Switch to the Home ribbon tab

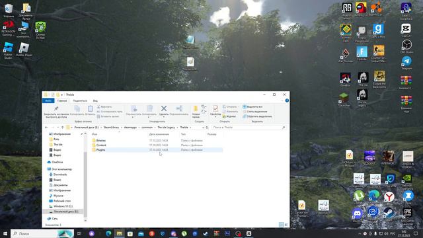point(62,100)
